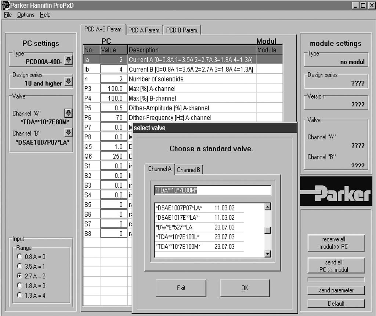Open the Help menu
The width and height of the screenshot is (376, 316).
pyautogui.click(x=45, y=15)
